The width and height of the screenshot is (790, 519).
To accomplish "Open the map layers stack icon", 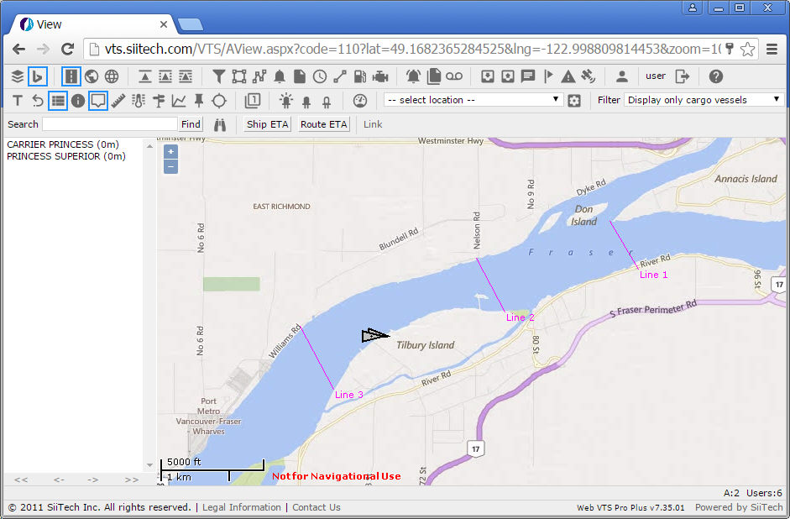I will (18, 76).
